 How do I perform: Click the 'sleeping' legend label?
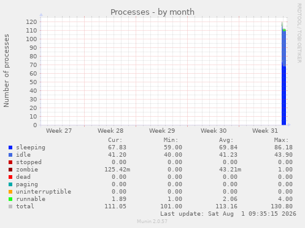(31, 147)
